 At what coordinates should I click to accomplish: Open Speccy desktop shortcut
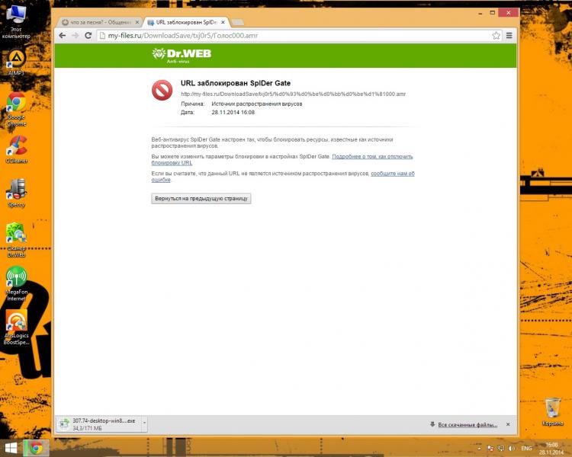pyautogui.click(x=16, y=193)
